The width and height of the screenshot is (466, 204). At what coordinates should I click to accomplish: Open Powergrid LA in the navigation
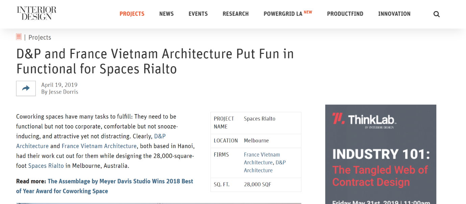(288, 13)
